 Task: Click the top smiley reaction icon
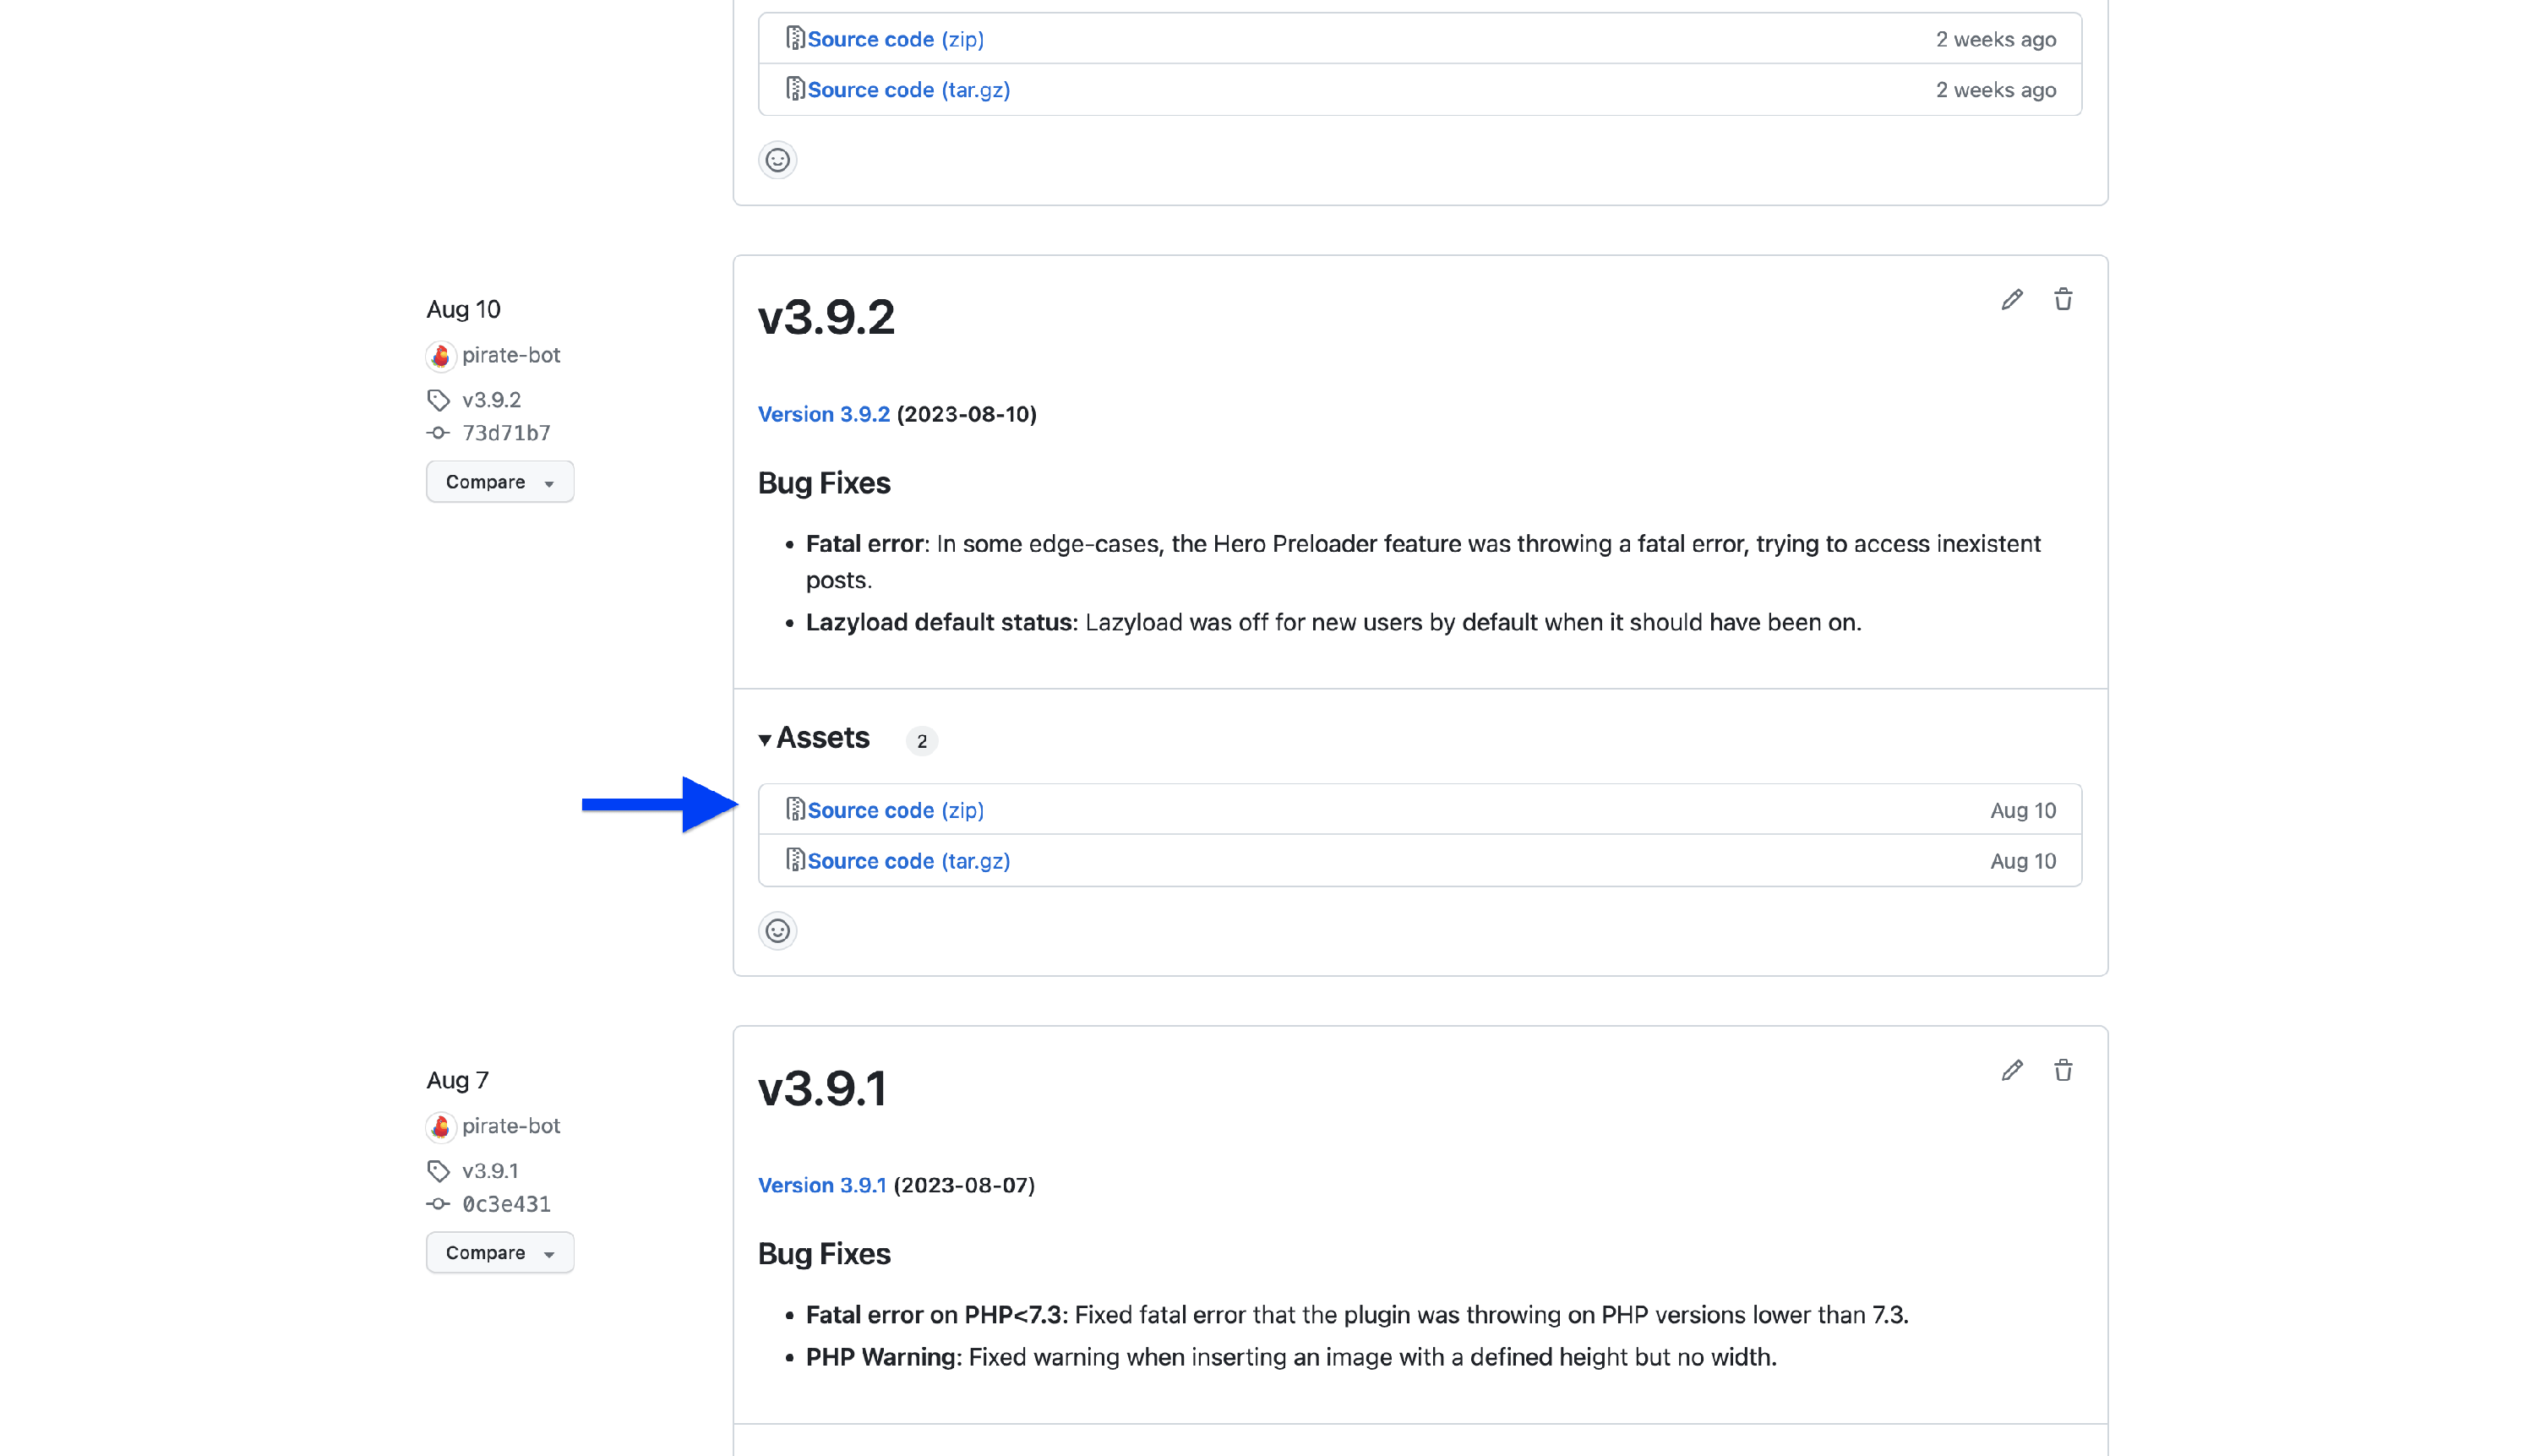coord(777,160)
